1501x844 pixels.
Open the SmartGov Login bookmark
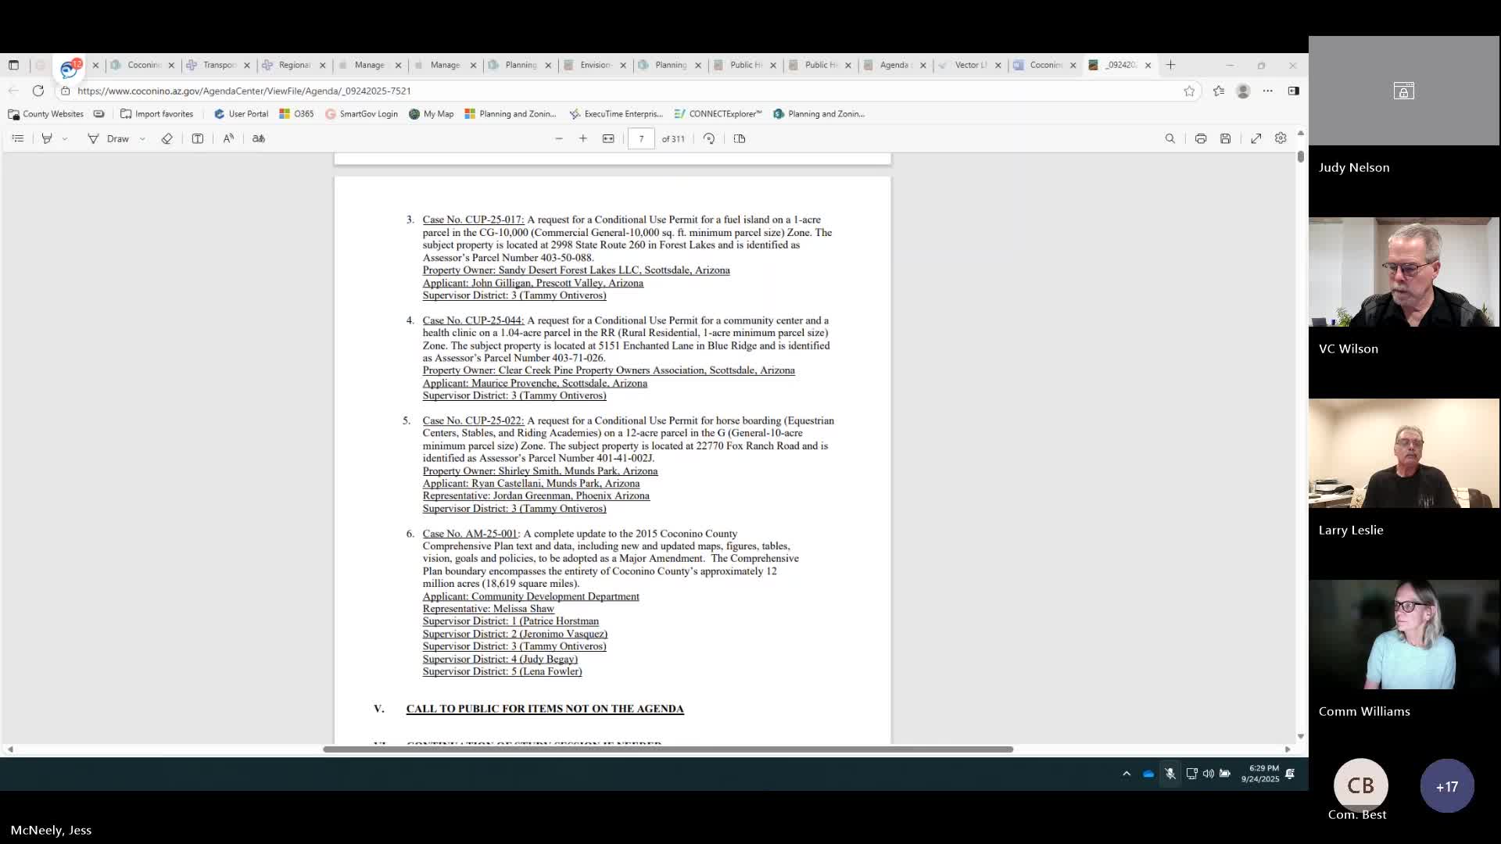click(361, 114)
